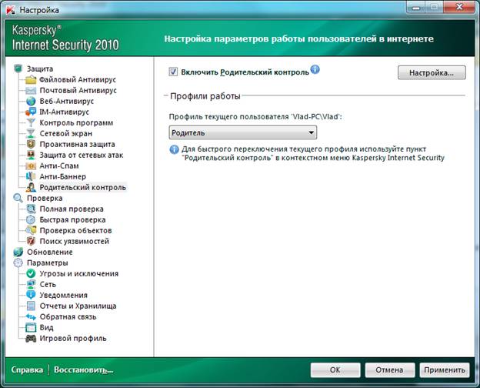480x388 pixels.
Task: Click the IM-Антивирус chat icon
Action: (31, 112)
